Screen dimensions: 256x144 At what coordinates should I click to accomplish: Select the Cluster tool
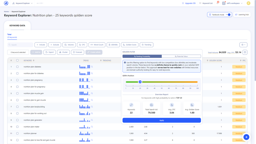click(63, 52)
